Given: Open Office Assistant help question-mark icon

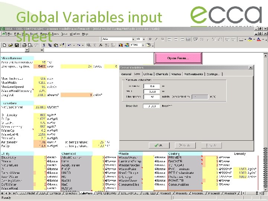Looking at the screenshot, I should click(149, 45).
